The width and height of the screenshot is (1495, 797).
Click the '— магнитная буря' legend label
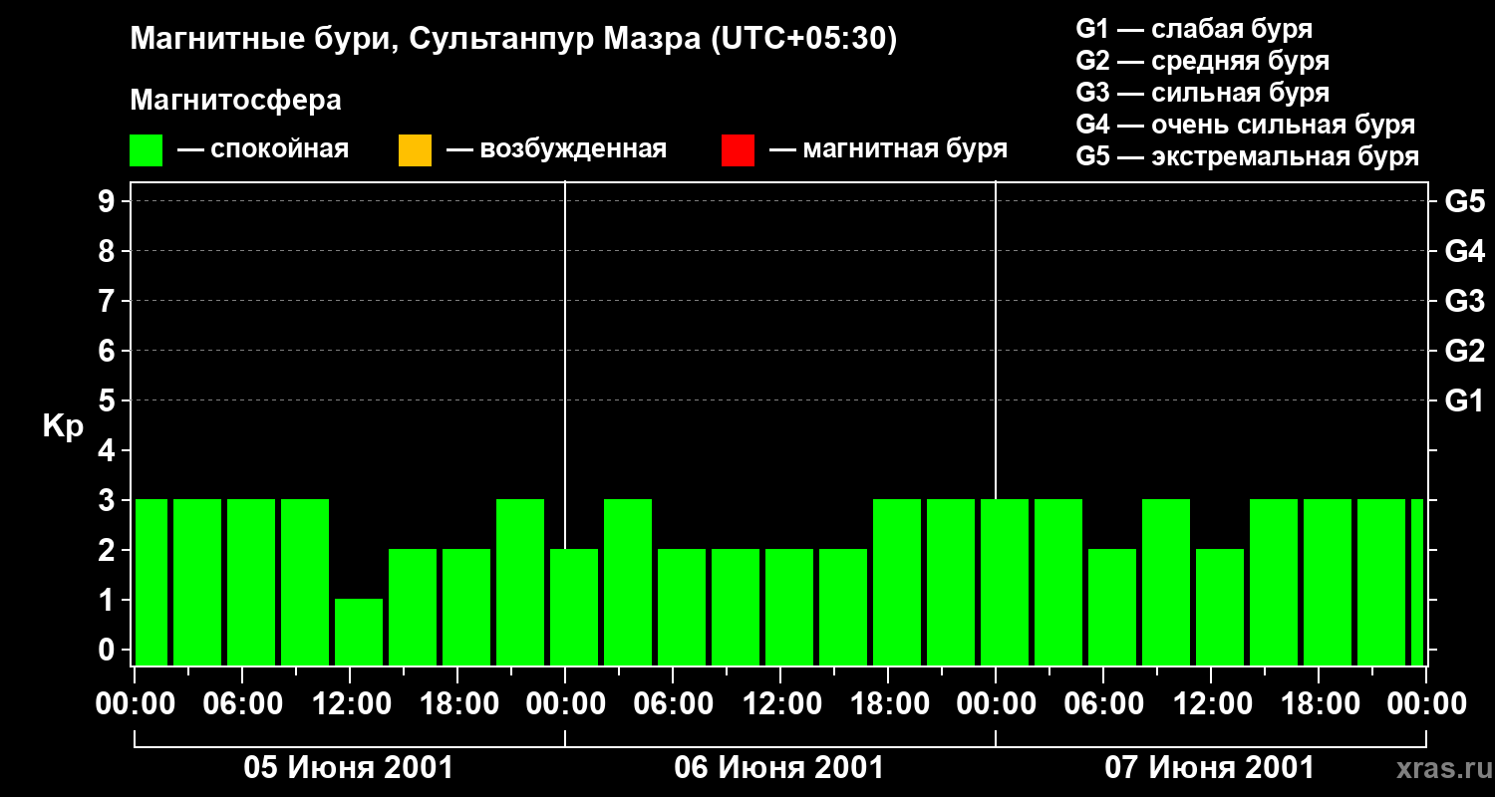[x=888, y=149]
